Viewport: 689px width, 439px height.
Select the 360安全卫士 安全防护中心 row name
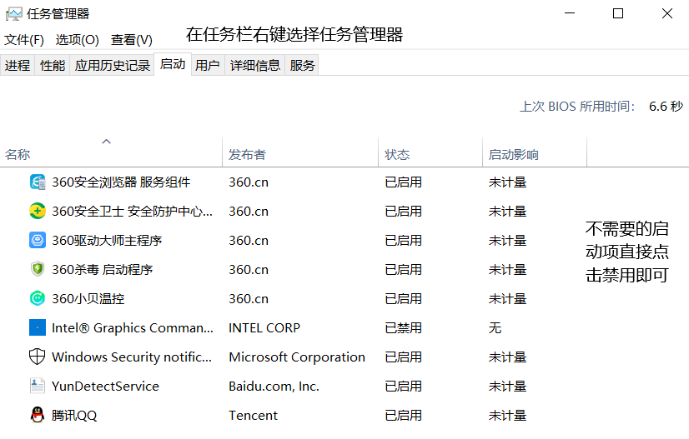[132, 211]
